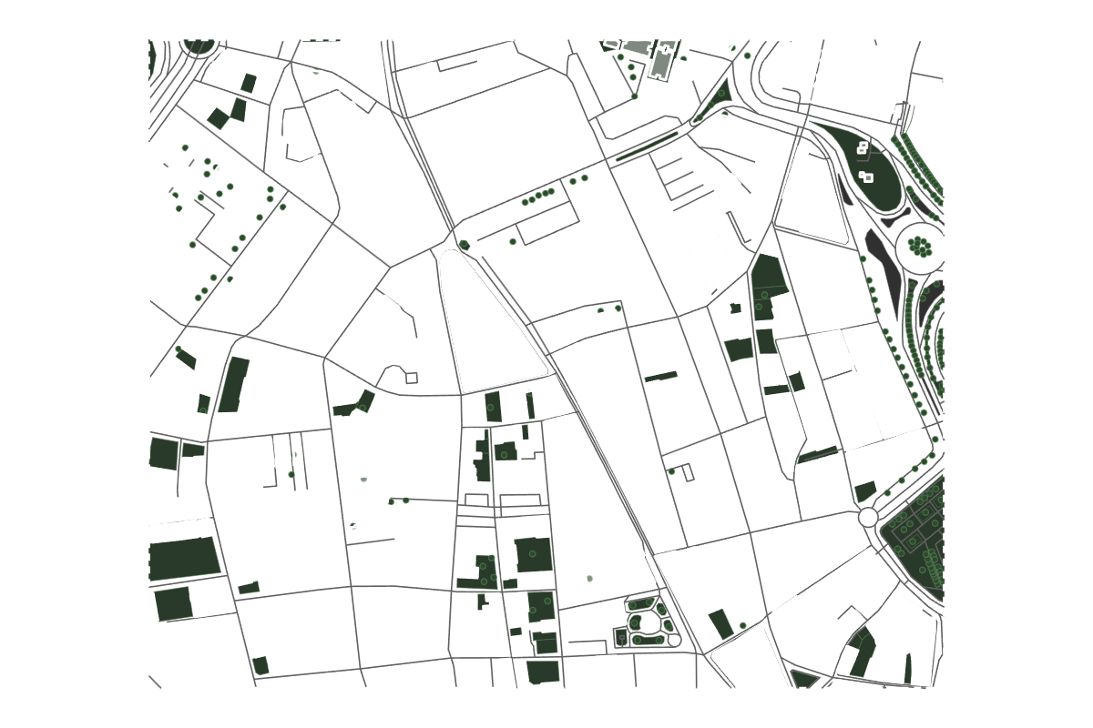Select the garden block with winding paths
Viewport: 1093px width, 728px height.
click(x=647, y=622)
